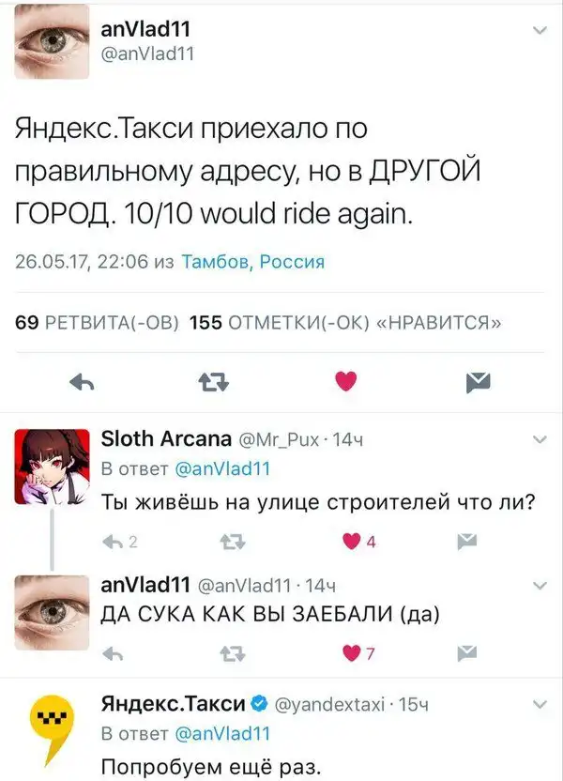The image size is (563, 781).
Task: Toggle like on anVlad11's reply with 7 likes
Action: click(x=352, y=653)
